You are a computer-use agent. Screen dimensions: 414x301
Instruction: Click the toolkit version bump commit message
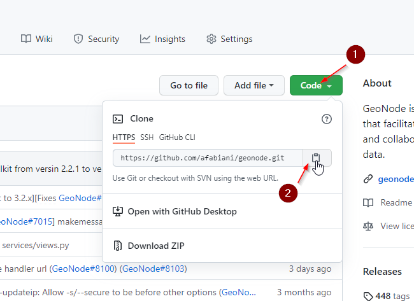pos(51,169)
